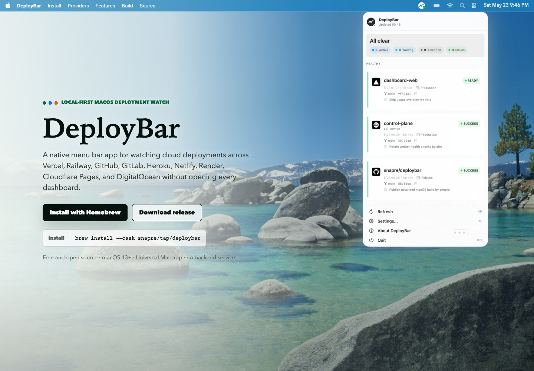Click the battery status icon
534x371 pixels.
coord(437,6)
